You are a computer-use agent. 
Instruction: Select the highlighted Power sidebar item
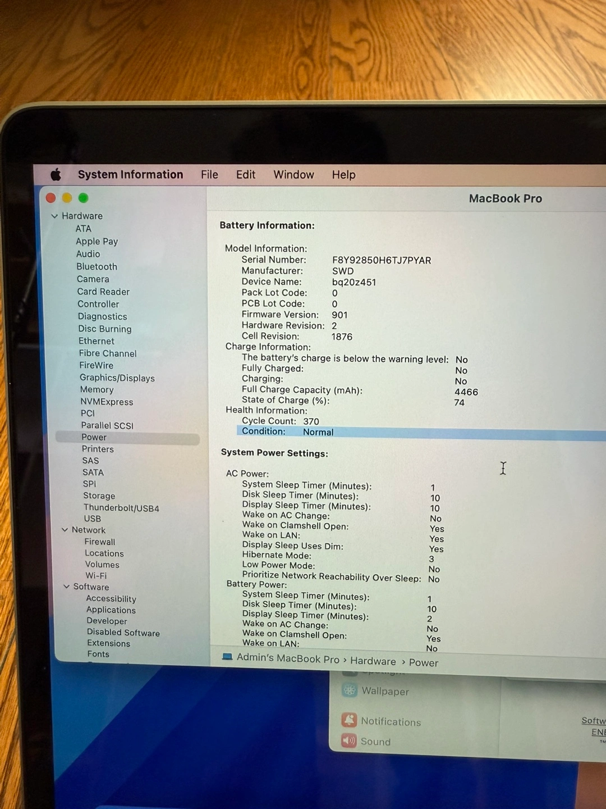(128, 438)
